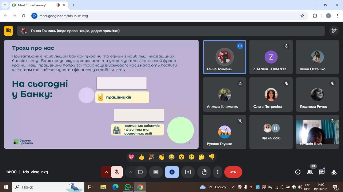Viewport: 343px width, 192px height.
Task: Bookmark this page with the star
Action: 302,16
